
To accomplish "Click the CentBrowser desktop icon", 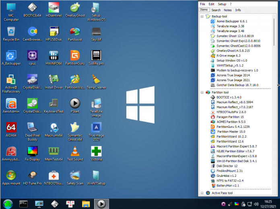I will (32, 34).
